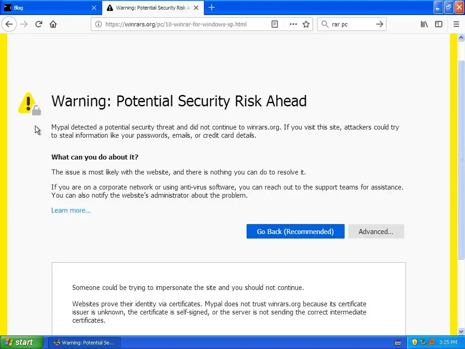The width and height of the screenshot is (465, 349).
Task: Open the Windows start menu
Action: coord(21,343)
